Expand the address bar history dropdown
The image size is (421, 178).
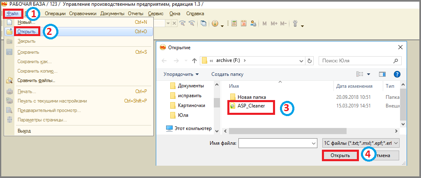301,61
